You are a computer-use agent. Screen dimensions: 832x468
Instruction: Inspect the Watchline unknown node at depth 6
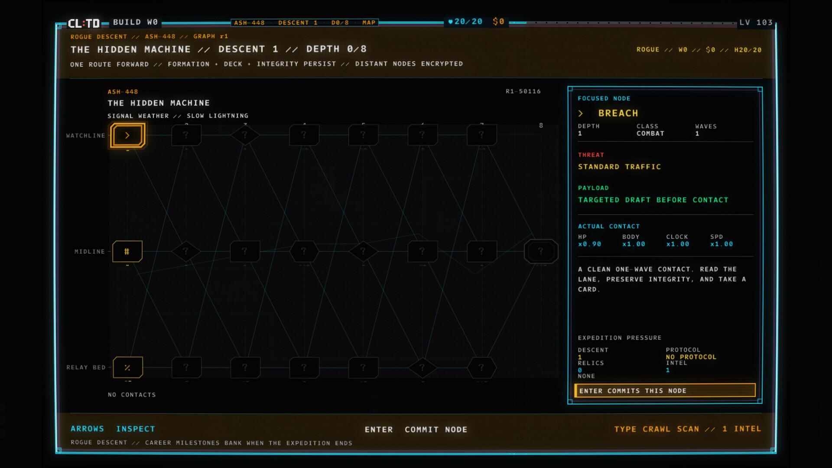(422, 135)
